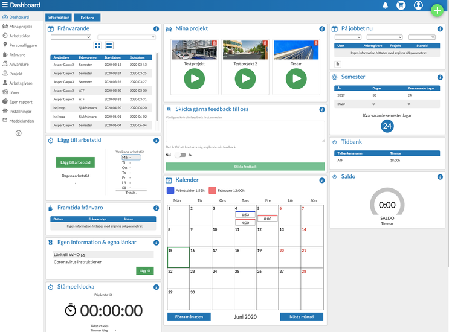
Task: Open the 1:53 work entry on day 4
Action: 245,214
